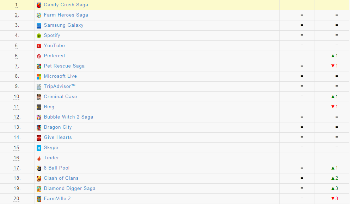The width and height of the screenshot is (350, 204).
Task: Click rank number 14 for Give Hearts
Action: (x=17, y=138)
